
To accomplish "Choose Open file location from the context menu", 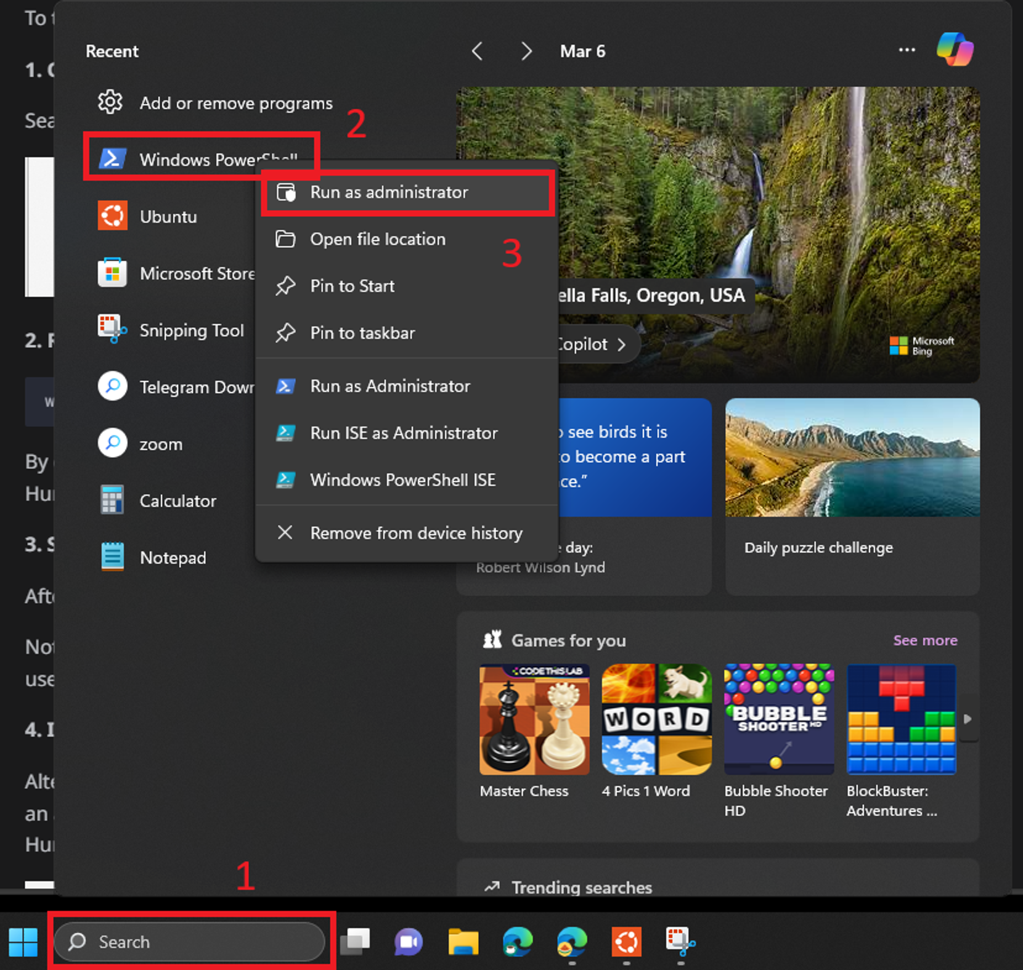I will click(377, 239).
